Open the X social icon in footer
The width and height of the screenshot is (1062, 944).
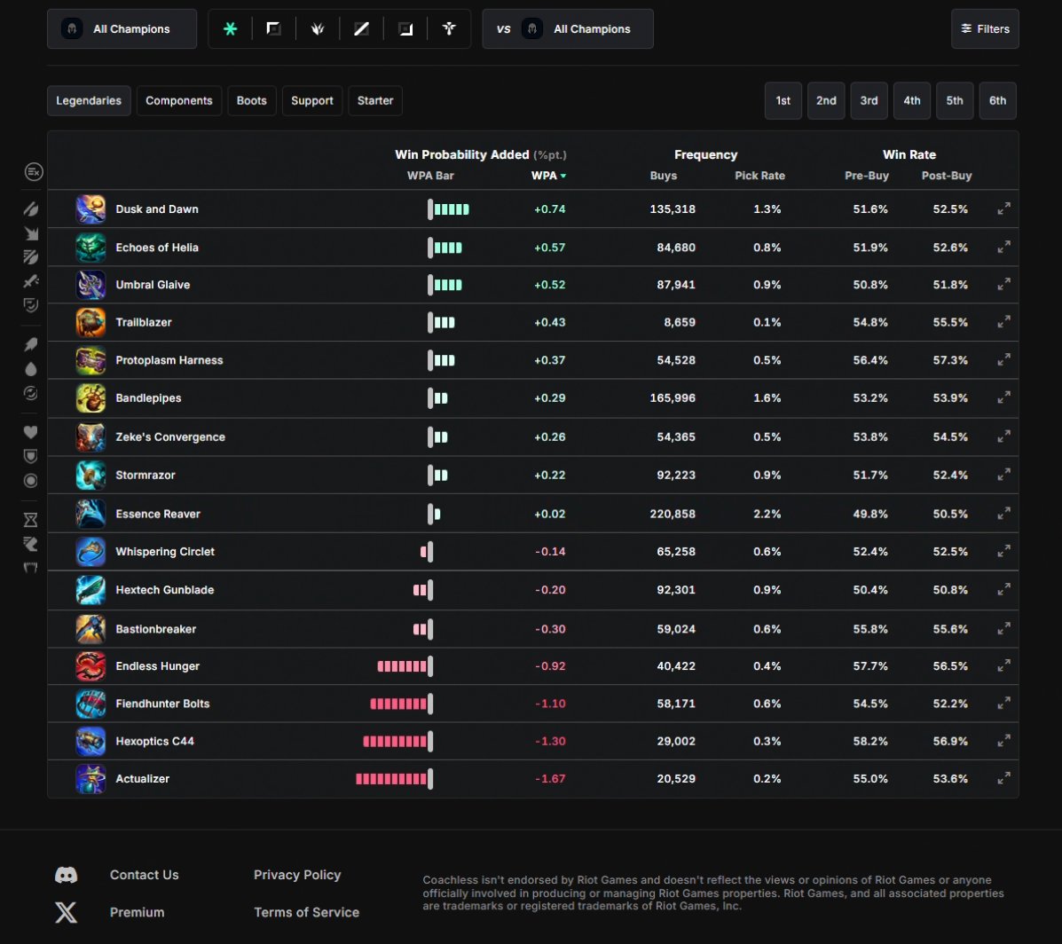point(66,912)
